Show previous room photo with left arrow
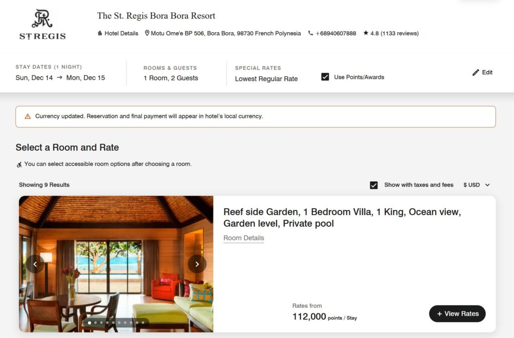The height and width of the screenshot is (338, 514). 35,264
